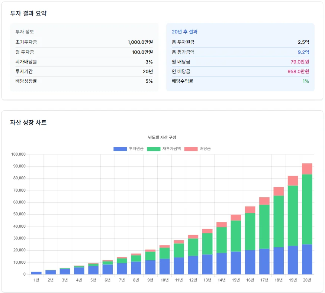Click the 월 투자금 value 100.0만원
Viewport: 325px width, 293px height.
pos(142,52)
